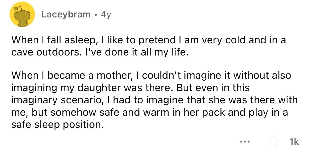Image resolution: width=312 pixels, height=153 pixels.
Task: Click the words 'imaginary scenario' in the comment
Action: click(x=57, y=100)
